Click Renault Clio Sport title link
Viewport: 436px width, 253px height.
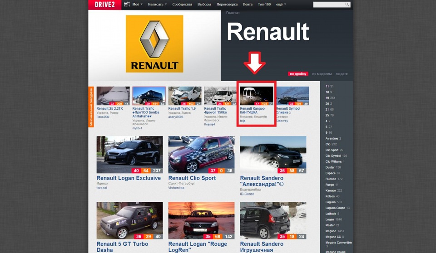click(192, 178)
